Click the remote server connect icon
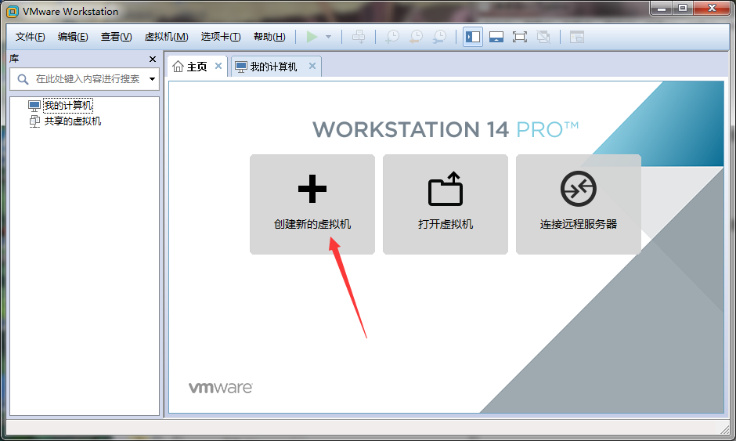736x441 pixels. pyautogui.click(x=579, y=189)
